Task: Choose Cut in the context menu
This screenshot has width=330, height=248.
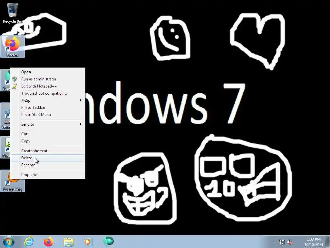Action: coord(48,134)
